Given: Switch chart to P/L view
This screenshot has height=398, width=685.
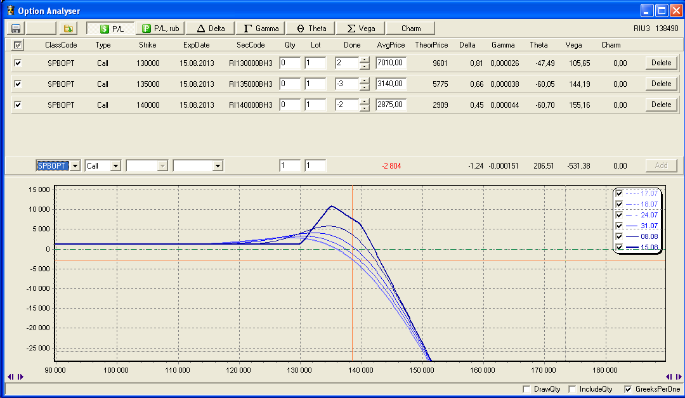Looking at the screenshot, I should tap(110, 29).
